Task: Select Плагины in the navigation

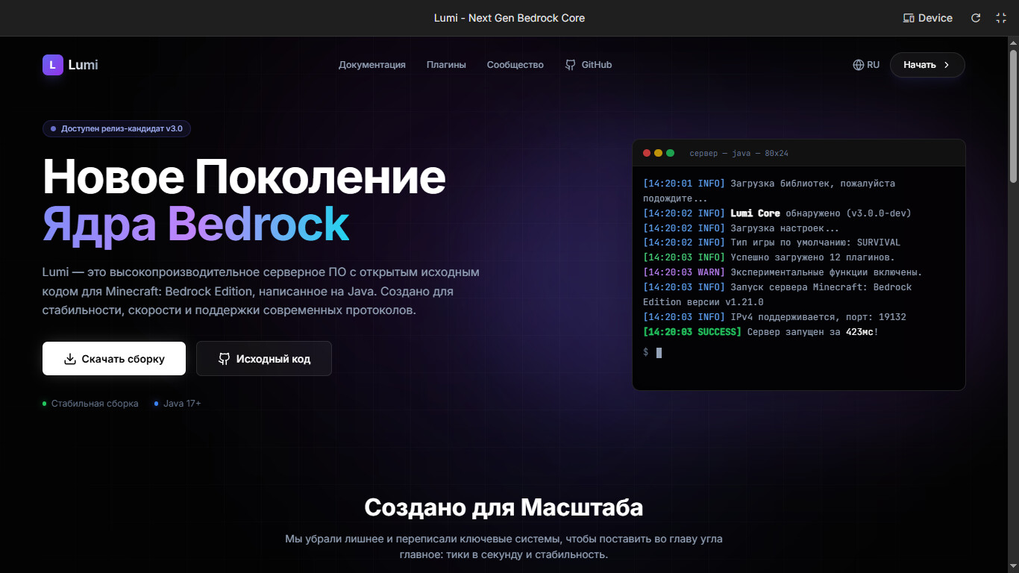Action: click(x=446, y=65)
